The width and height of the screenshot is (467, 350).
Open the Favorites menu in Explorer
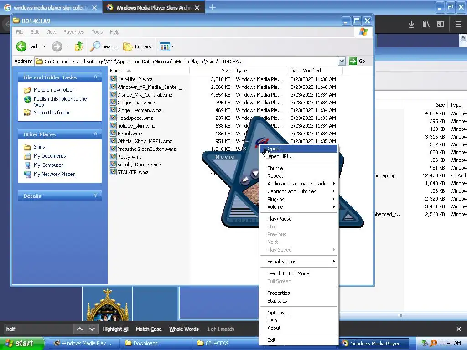[x=73, y=32]
